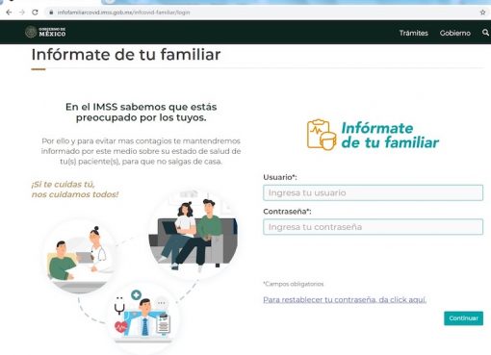Click the teal Infórmate de tu familiar logo text
Screen dimensions: 491x355
pyautogui.click(x=390, y=136)
